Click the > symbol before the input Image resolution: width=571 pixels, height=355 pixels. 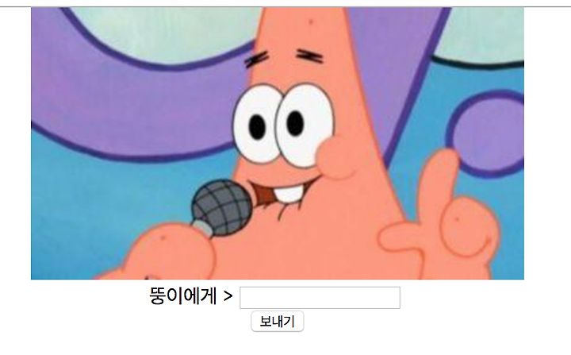[x=228, y=296]
